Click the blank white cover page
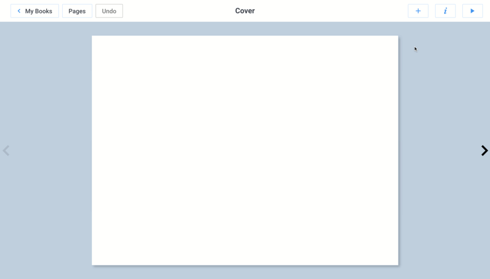Screen dimensions: 490x279 (x=245, y=150)
